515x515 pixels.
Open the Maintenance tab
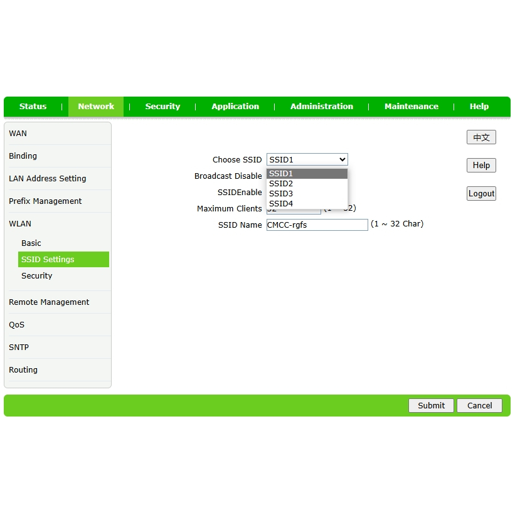(x=411, y=107)
